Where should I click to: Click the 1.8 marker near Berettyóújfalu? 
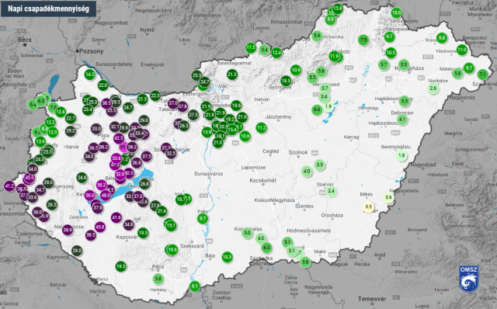click(401, 155)
